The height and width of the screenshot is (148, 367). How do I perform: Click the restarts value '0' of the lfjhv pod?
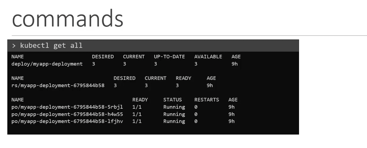pos(196,121)
